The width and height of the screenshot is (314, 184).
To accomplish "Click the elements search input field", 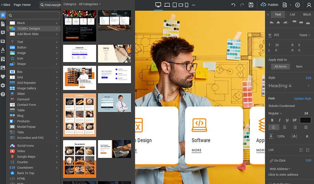I will [x=34, y=15].
